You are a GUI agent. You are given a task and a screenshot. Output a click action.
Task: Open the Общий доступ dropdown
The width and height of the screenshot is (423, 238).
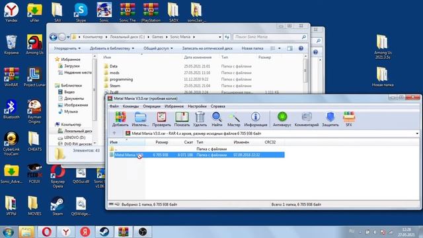pyautogui.click(x=158, y=48)
